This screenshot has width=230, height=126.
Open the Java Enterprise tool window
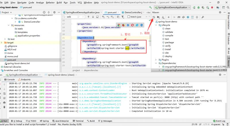(60, 121)
